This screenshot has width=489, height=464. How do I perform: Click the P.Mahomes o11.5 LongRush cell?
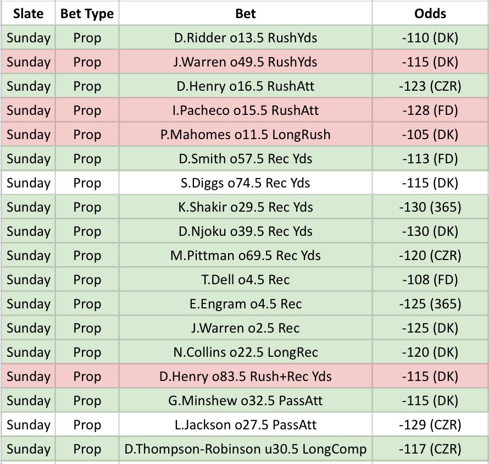coord(246,134)
